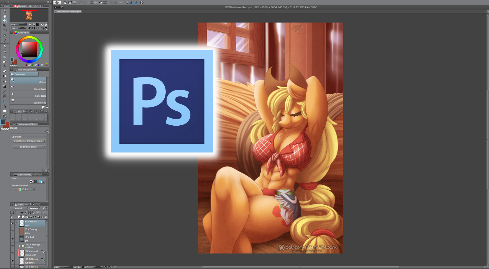Hide the 'mane over' layer
489x269 pixels.
tap(12, 253)
